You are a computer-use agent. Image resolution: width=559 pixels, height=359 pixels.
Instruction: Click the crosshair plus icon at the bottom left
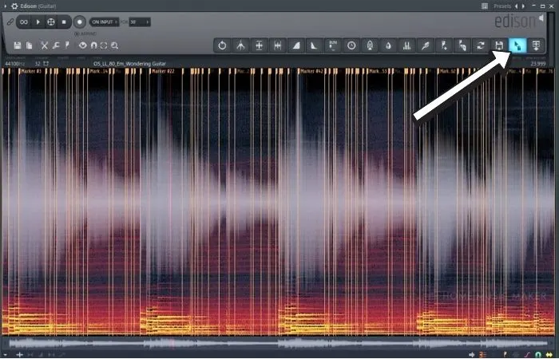(x=20, y=355)
